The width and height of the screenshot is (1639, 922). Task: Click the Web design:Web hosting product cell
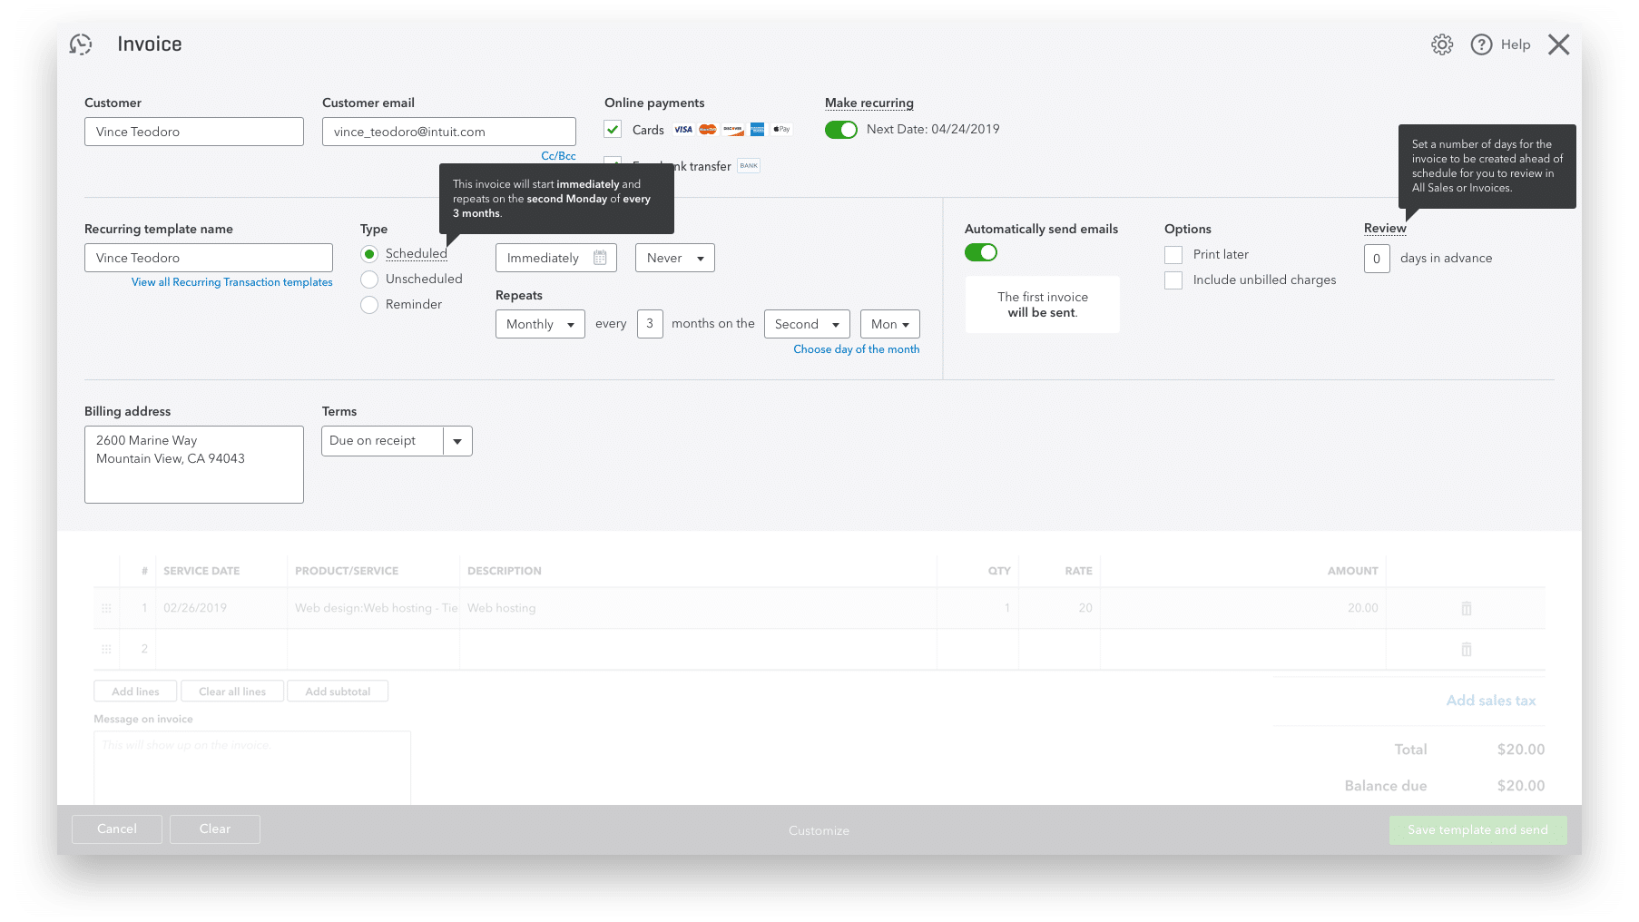tap(374, 608)
